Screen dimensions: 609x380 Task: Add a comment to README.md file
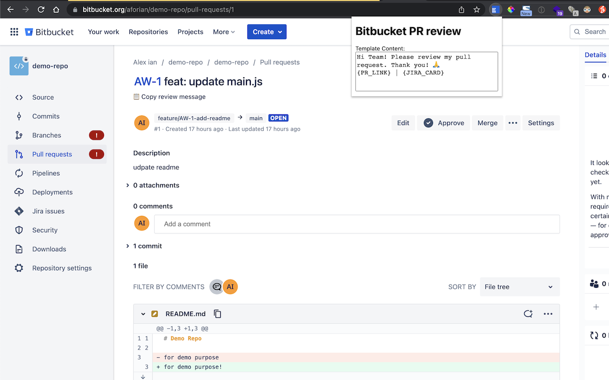tap(528, 314)
